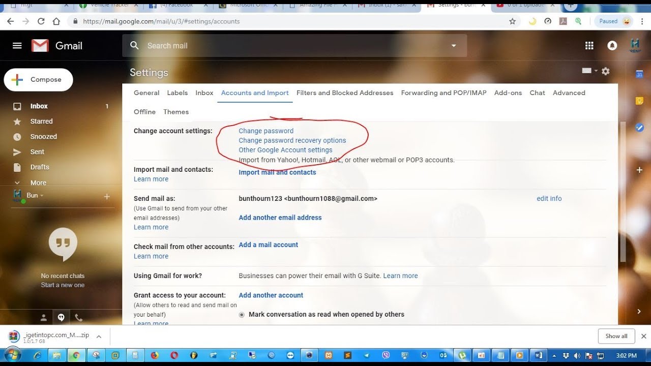
Task: Click the Compose button
Action: tap(39, 80)
